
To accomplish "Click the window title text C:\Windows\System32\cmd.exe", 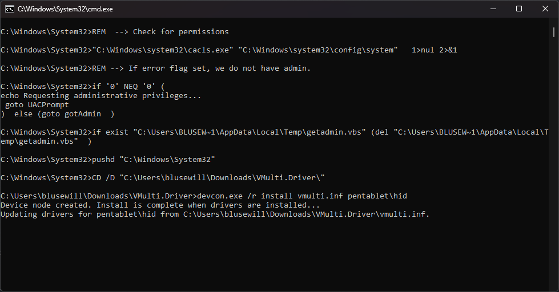I will (57, 9).
